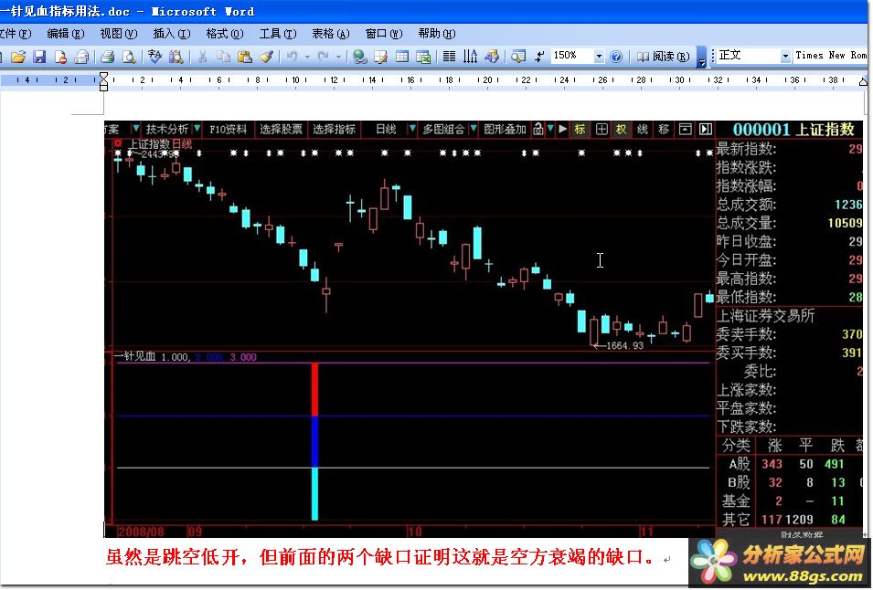
Task: Toggle the 线 button
Action: [642, 129]
